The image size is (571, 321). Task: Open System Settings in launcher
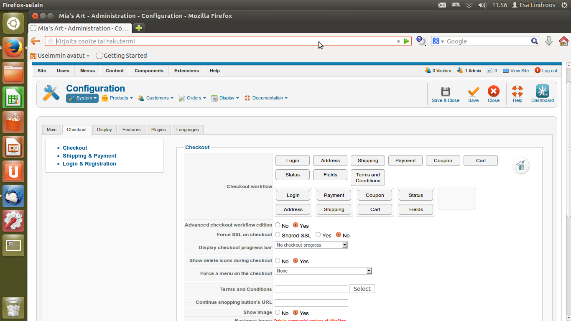pyautogui.click(x=13, y=221)
